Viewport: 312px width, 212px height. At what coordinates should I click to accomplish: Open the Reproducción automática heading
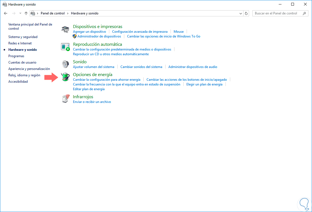point(97,44)
